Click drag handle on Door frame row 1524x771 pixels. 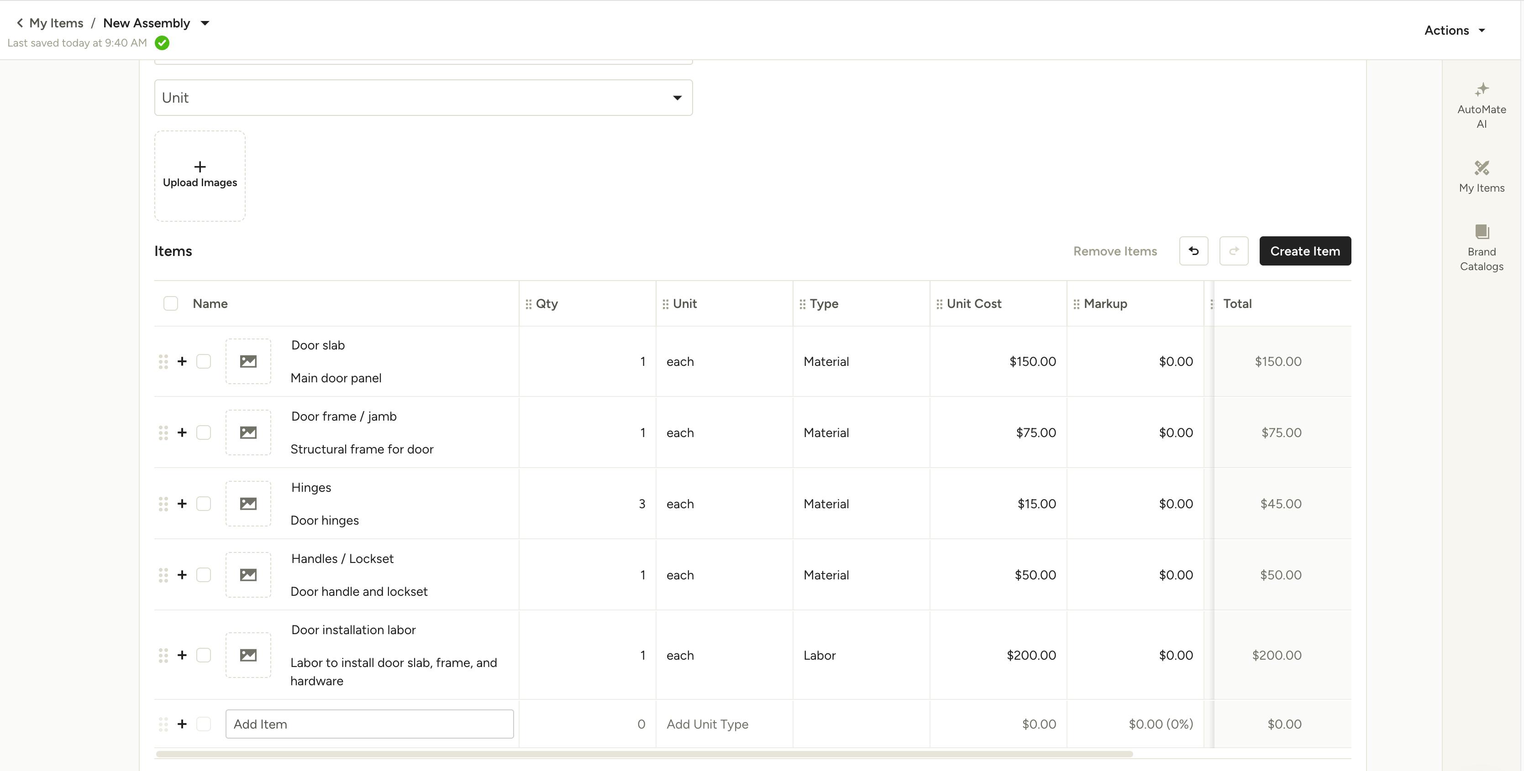pyautogui.click(x=163, y=433)
